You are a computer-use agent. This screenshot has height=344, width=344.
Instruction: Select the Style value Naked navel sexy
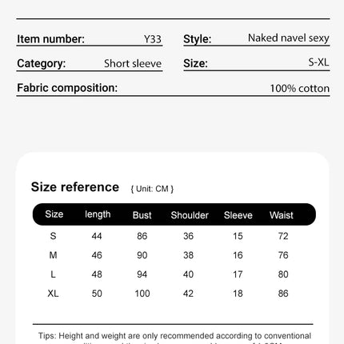289,38
